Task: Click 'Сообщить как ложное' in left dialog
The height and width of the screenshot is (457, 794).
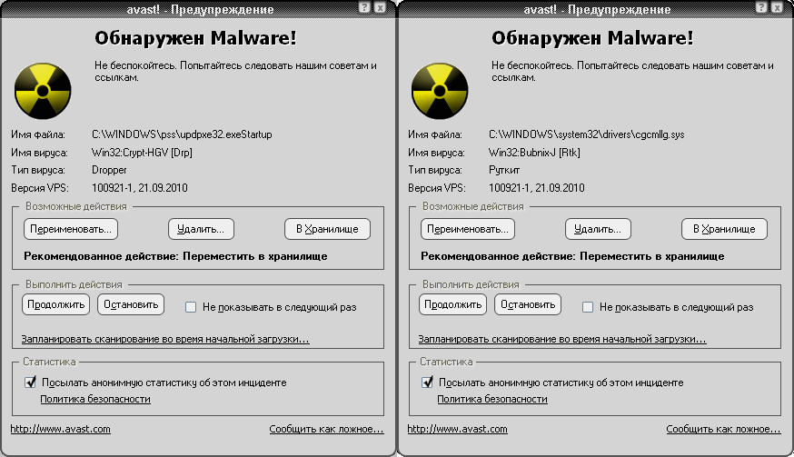Action: tap(327, 429)
